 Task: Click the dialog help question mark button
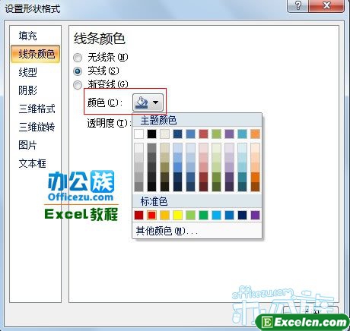[x=298, y=5]
